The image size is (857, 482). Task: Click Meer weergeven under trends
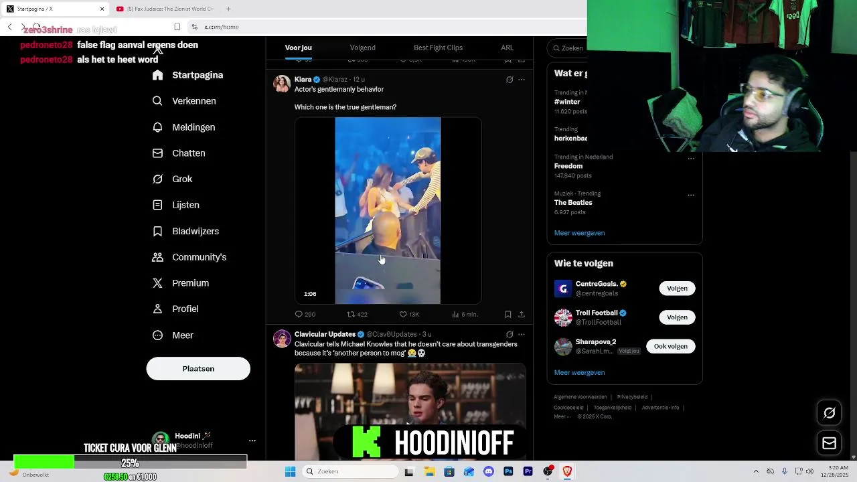point(579,233)
